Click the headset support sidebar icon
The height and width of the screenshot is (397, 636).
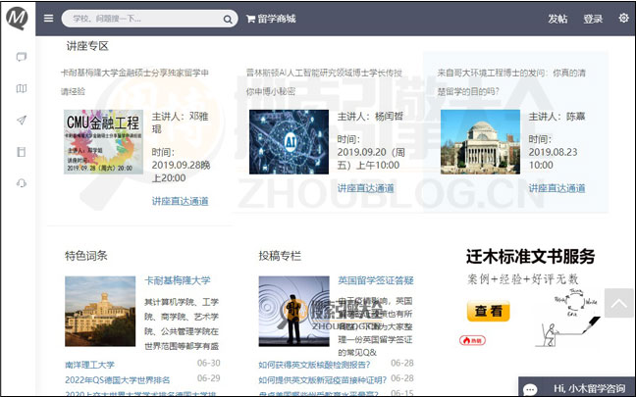[22, 183]
